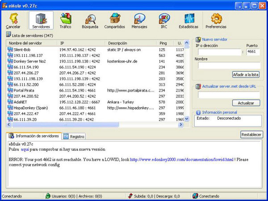268x201 pixels.
Task: Open the Tráfico transfers view
Action: pos(66,20)
